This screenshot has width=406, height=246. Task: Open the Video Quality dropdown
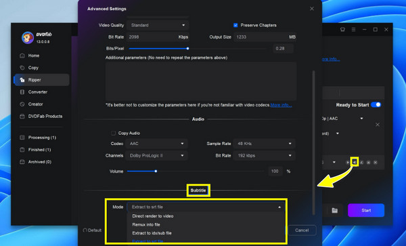point(158,25)
